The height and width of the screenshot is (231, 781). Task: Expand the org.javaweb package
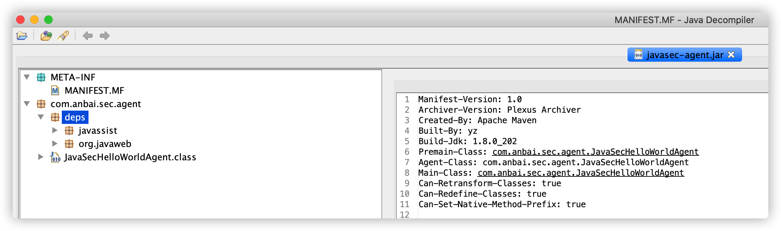(x=55, y=143)
